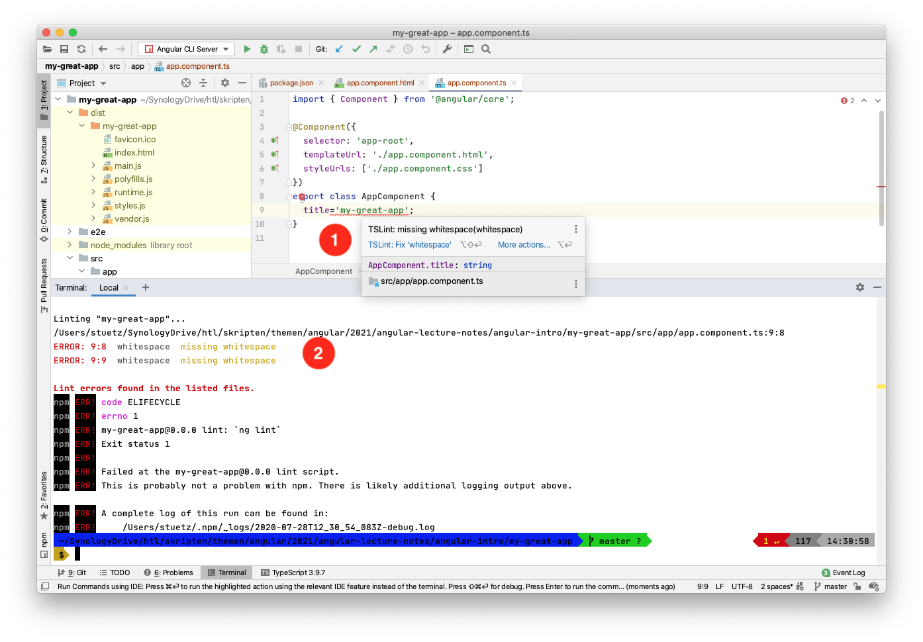Open Run Anything terminal-style icon
Viewport: 923px width, 642px height.
(x=469, y=49)
